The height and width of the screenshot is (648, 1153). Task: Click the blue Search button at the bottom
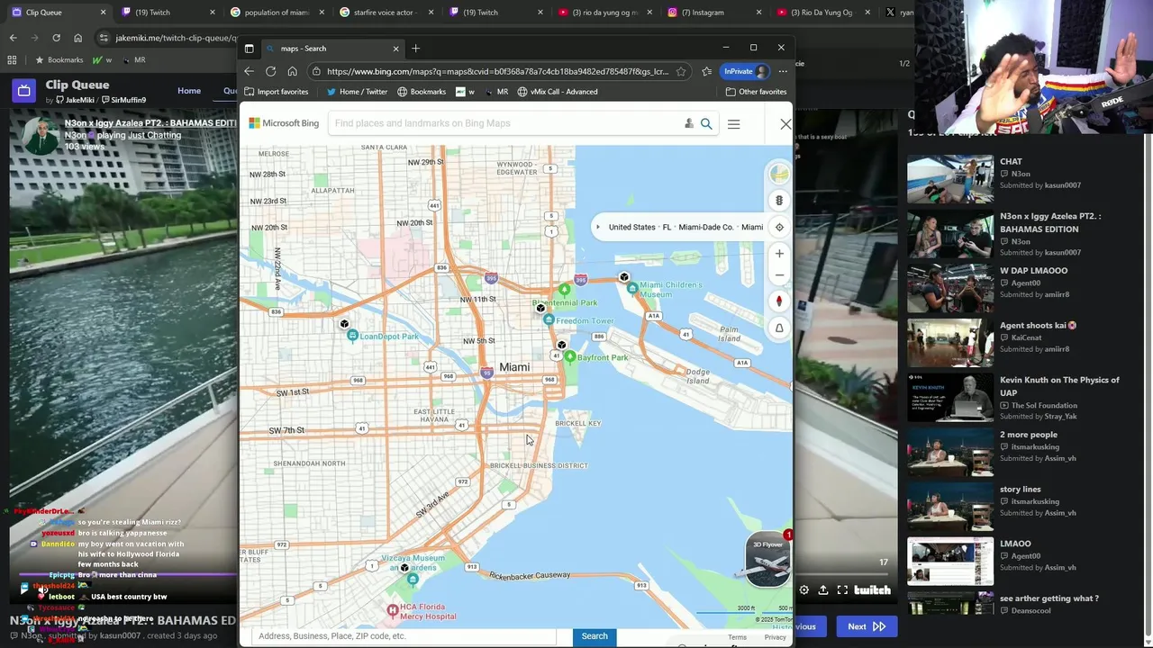(x=595, y=636)
